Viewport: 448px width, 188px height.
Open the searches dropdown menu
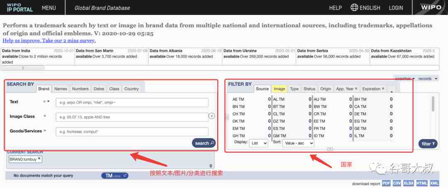[404, 78]
